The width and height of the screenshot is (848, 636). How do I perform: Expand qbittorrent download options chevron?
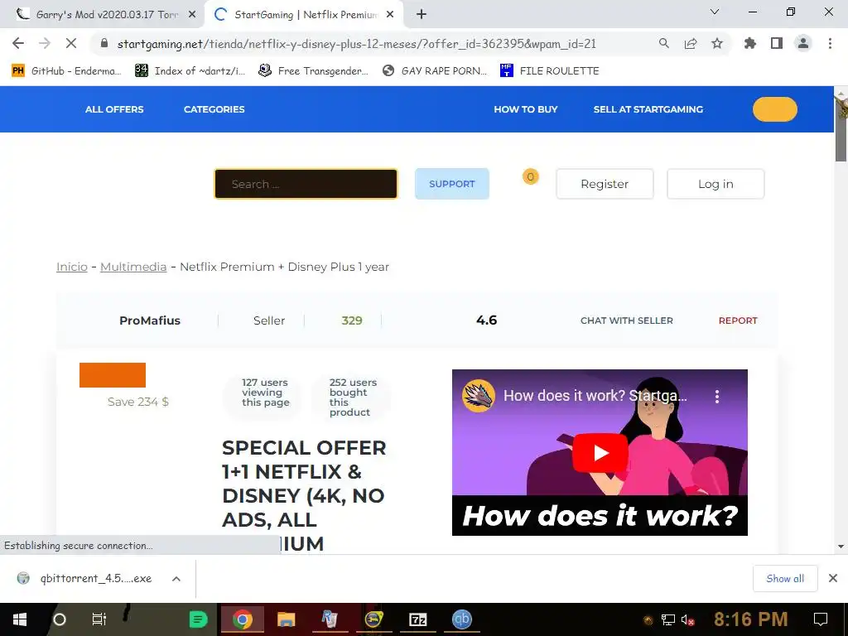point(176,579)
